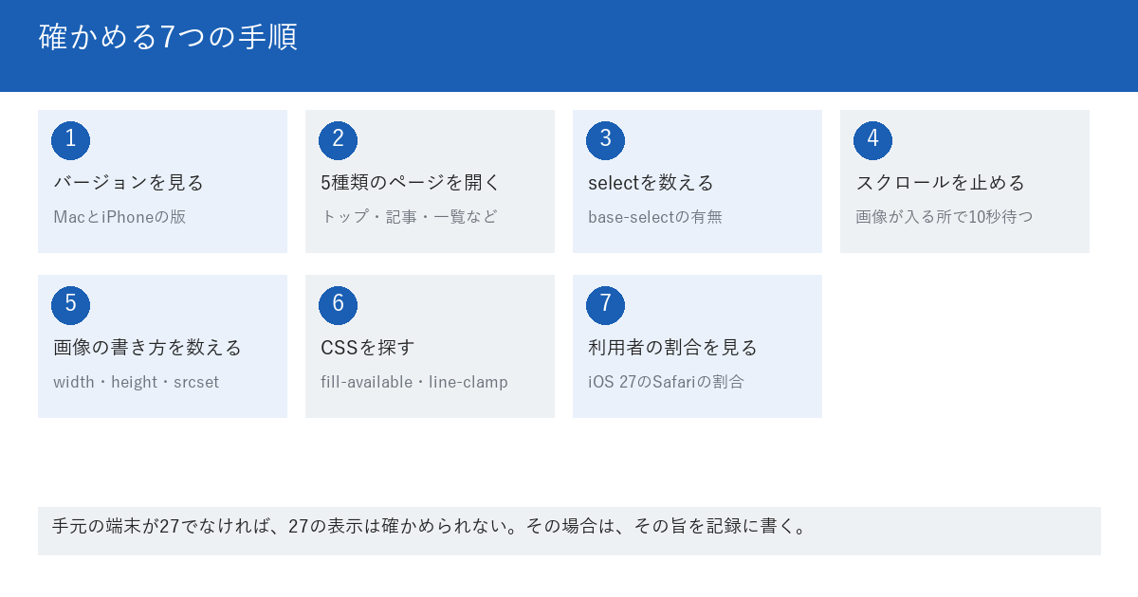This screenshot has height=597, width=1138.
Task: Click the number 6 step badge
Action: [338, 305]
